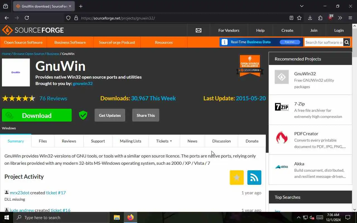Click the Login link
This screenshot has height=223, width=357.
coord(339,30)
